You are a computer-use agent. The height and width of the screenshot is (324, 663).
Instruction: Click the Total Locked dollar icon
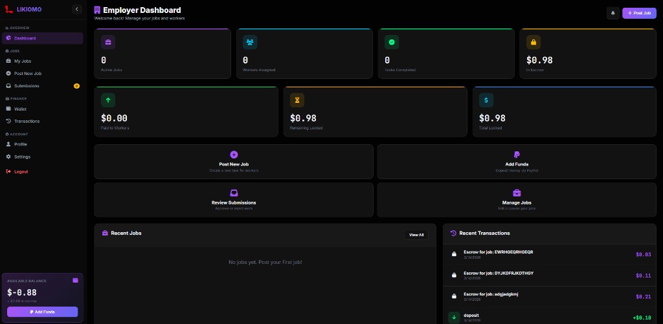coord(486,100)
